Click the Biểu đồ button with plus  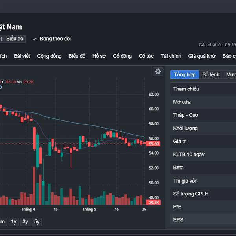[x=13, y=39]
